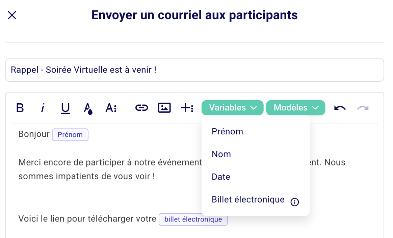The height and width of the screenshot is (238, 393).
Task: Select Prénom from the Variables menu
Action: click(x=227, y=131)
